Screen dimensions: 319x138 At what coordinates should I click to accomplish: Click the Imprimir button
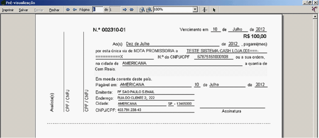coord(8,10)
